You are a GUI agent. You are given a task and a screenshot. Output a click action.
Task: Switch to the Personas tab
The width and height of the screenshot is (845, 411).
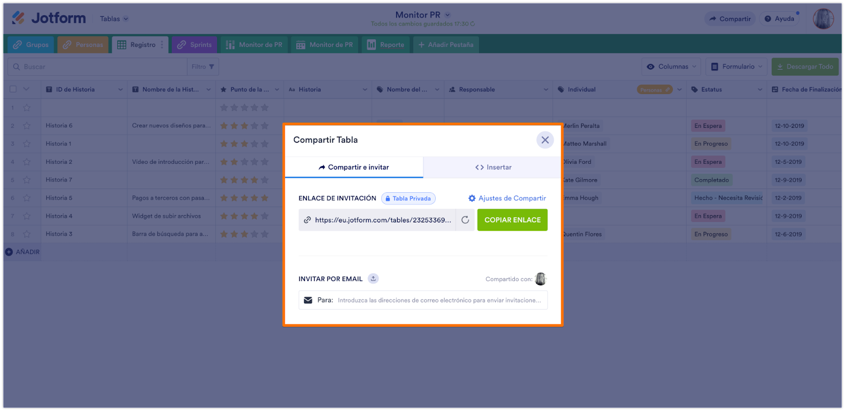[x=83, y=45]
